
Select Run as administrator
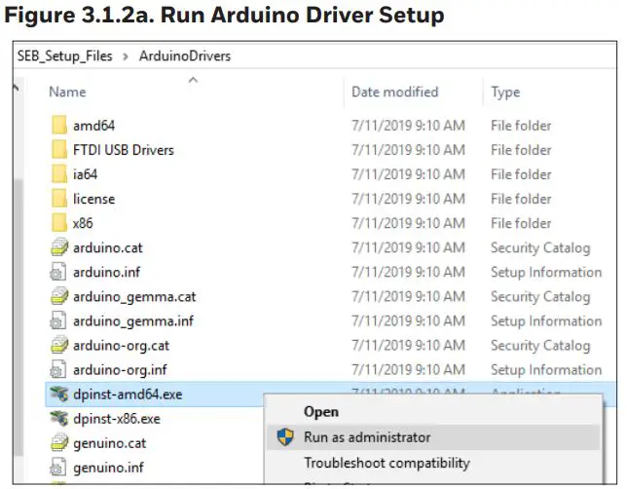click(434, 437)
